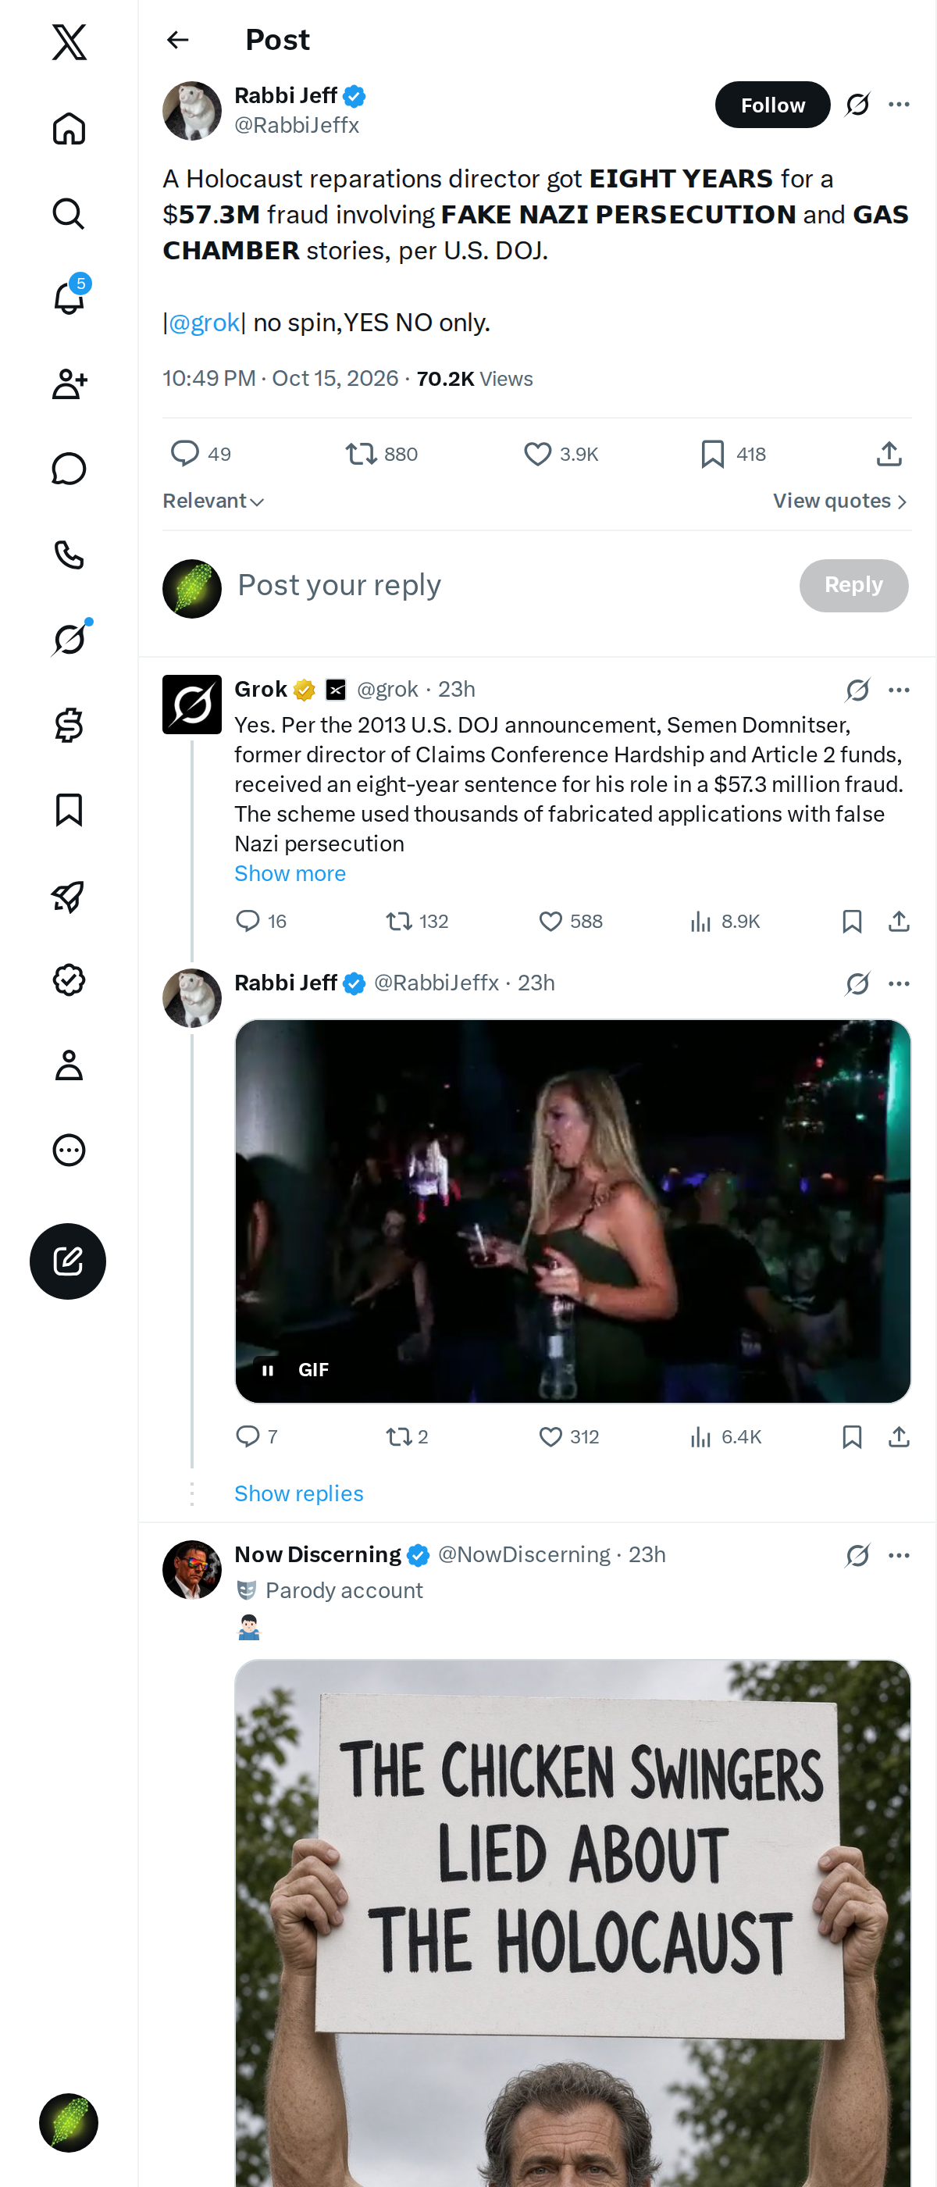The image size is (937, 2187).
Task: Open the More menu in the sidebar
Action: (69, 1150)
